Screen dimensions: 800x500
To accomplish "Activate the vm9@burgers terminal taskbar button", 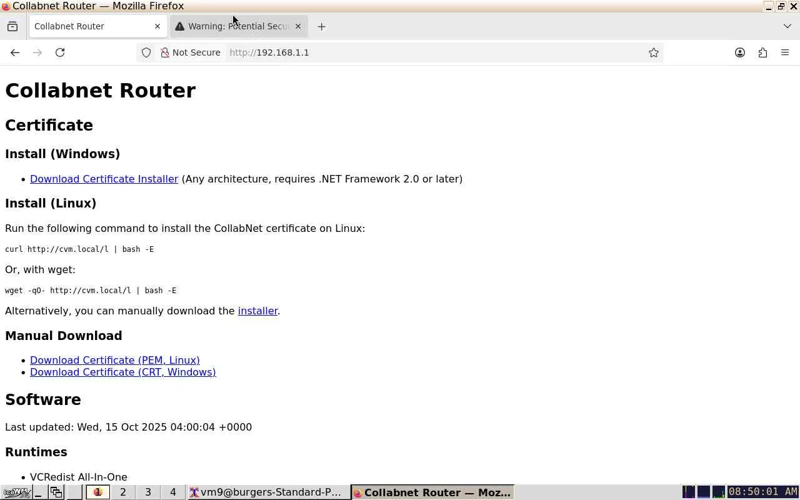I will coord(269,492).
